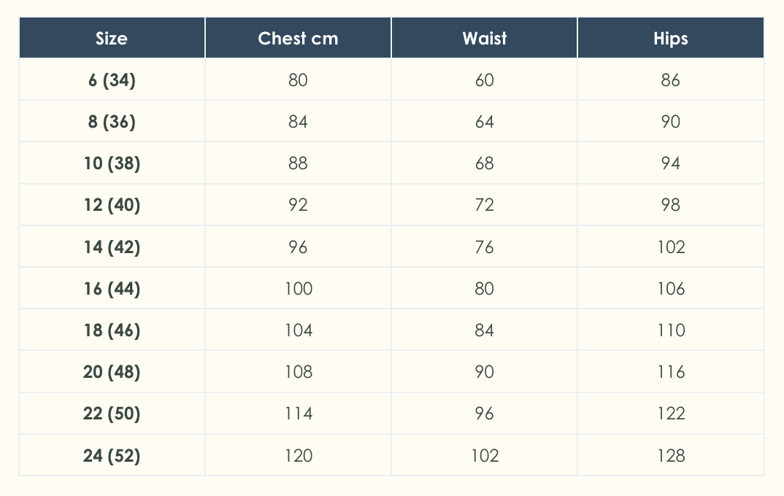
Task: Select waist value 76 in the 14 (42) row
Action: 484,247
